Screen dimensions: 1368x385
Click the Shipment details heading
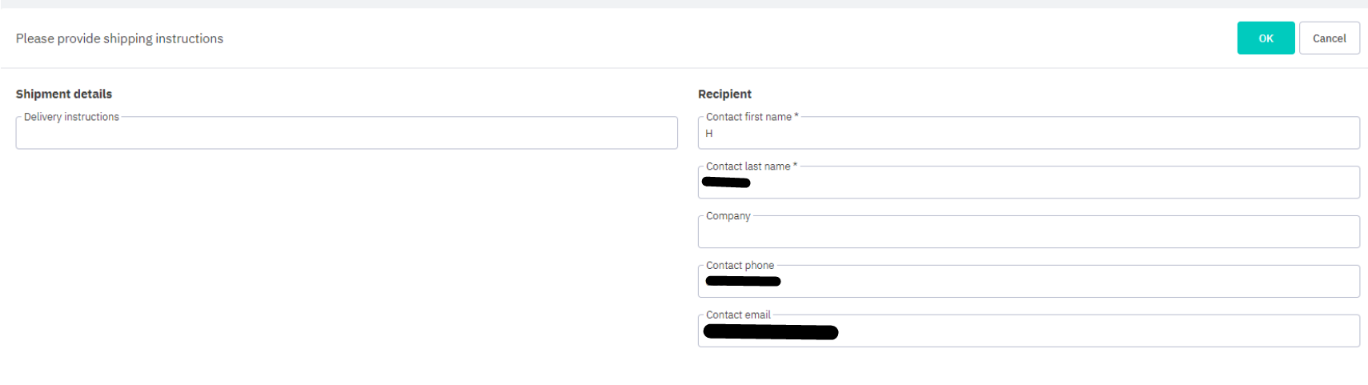64,94
